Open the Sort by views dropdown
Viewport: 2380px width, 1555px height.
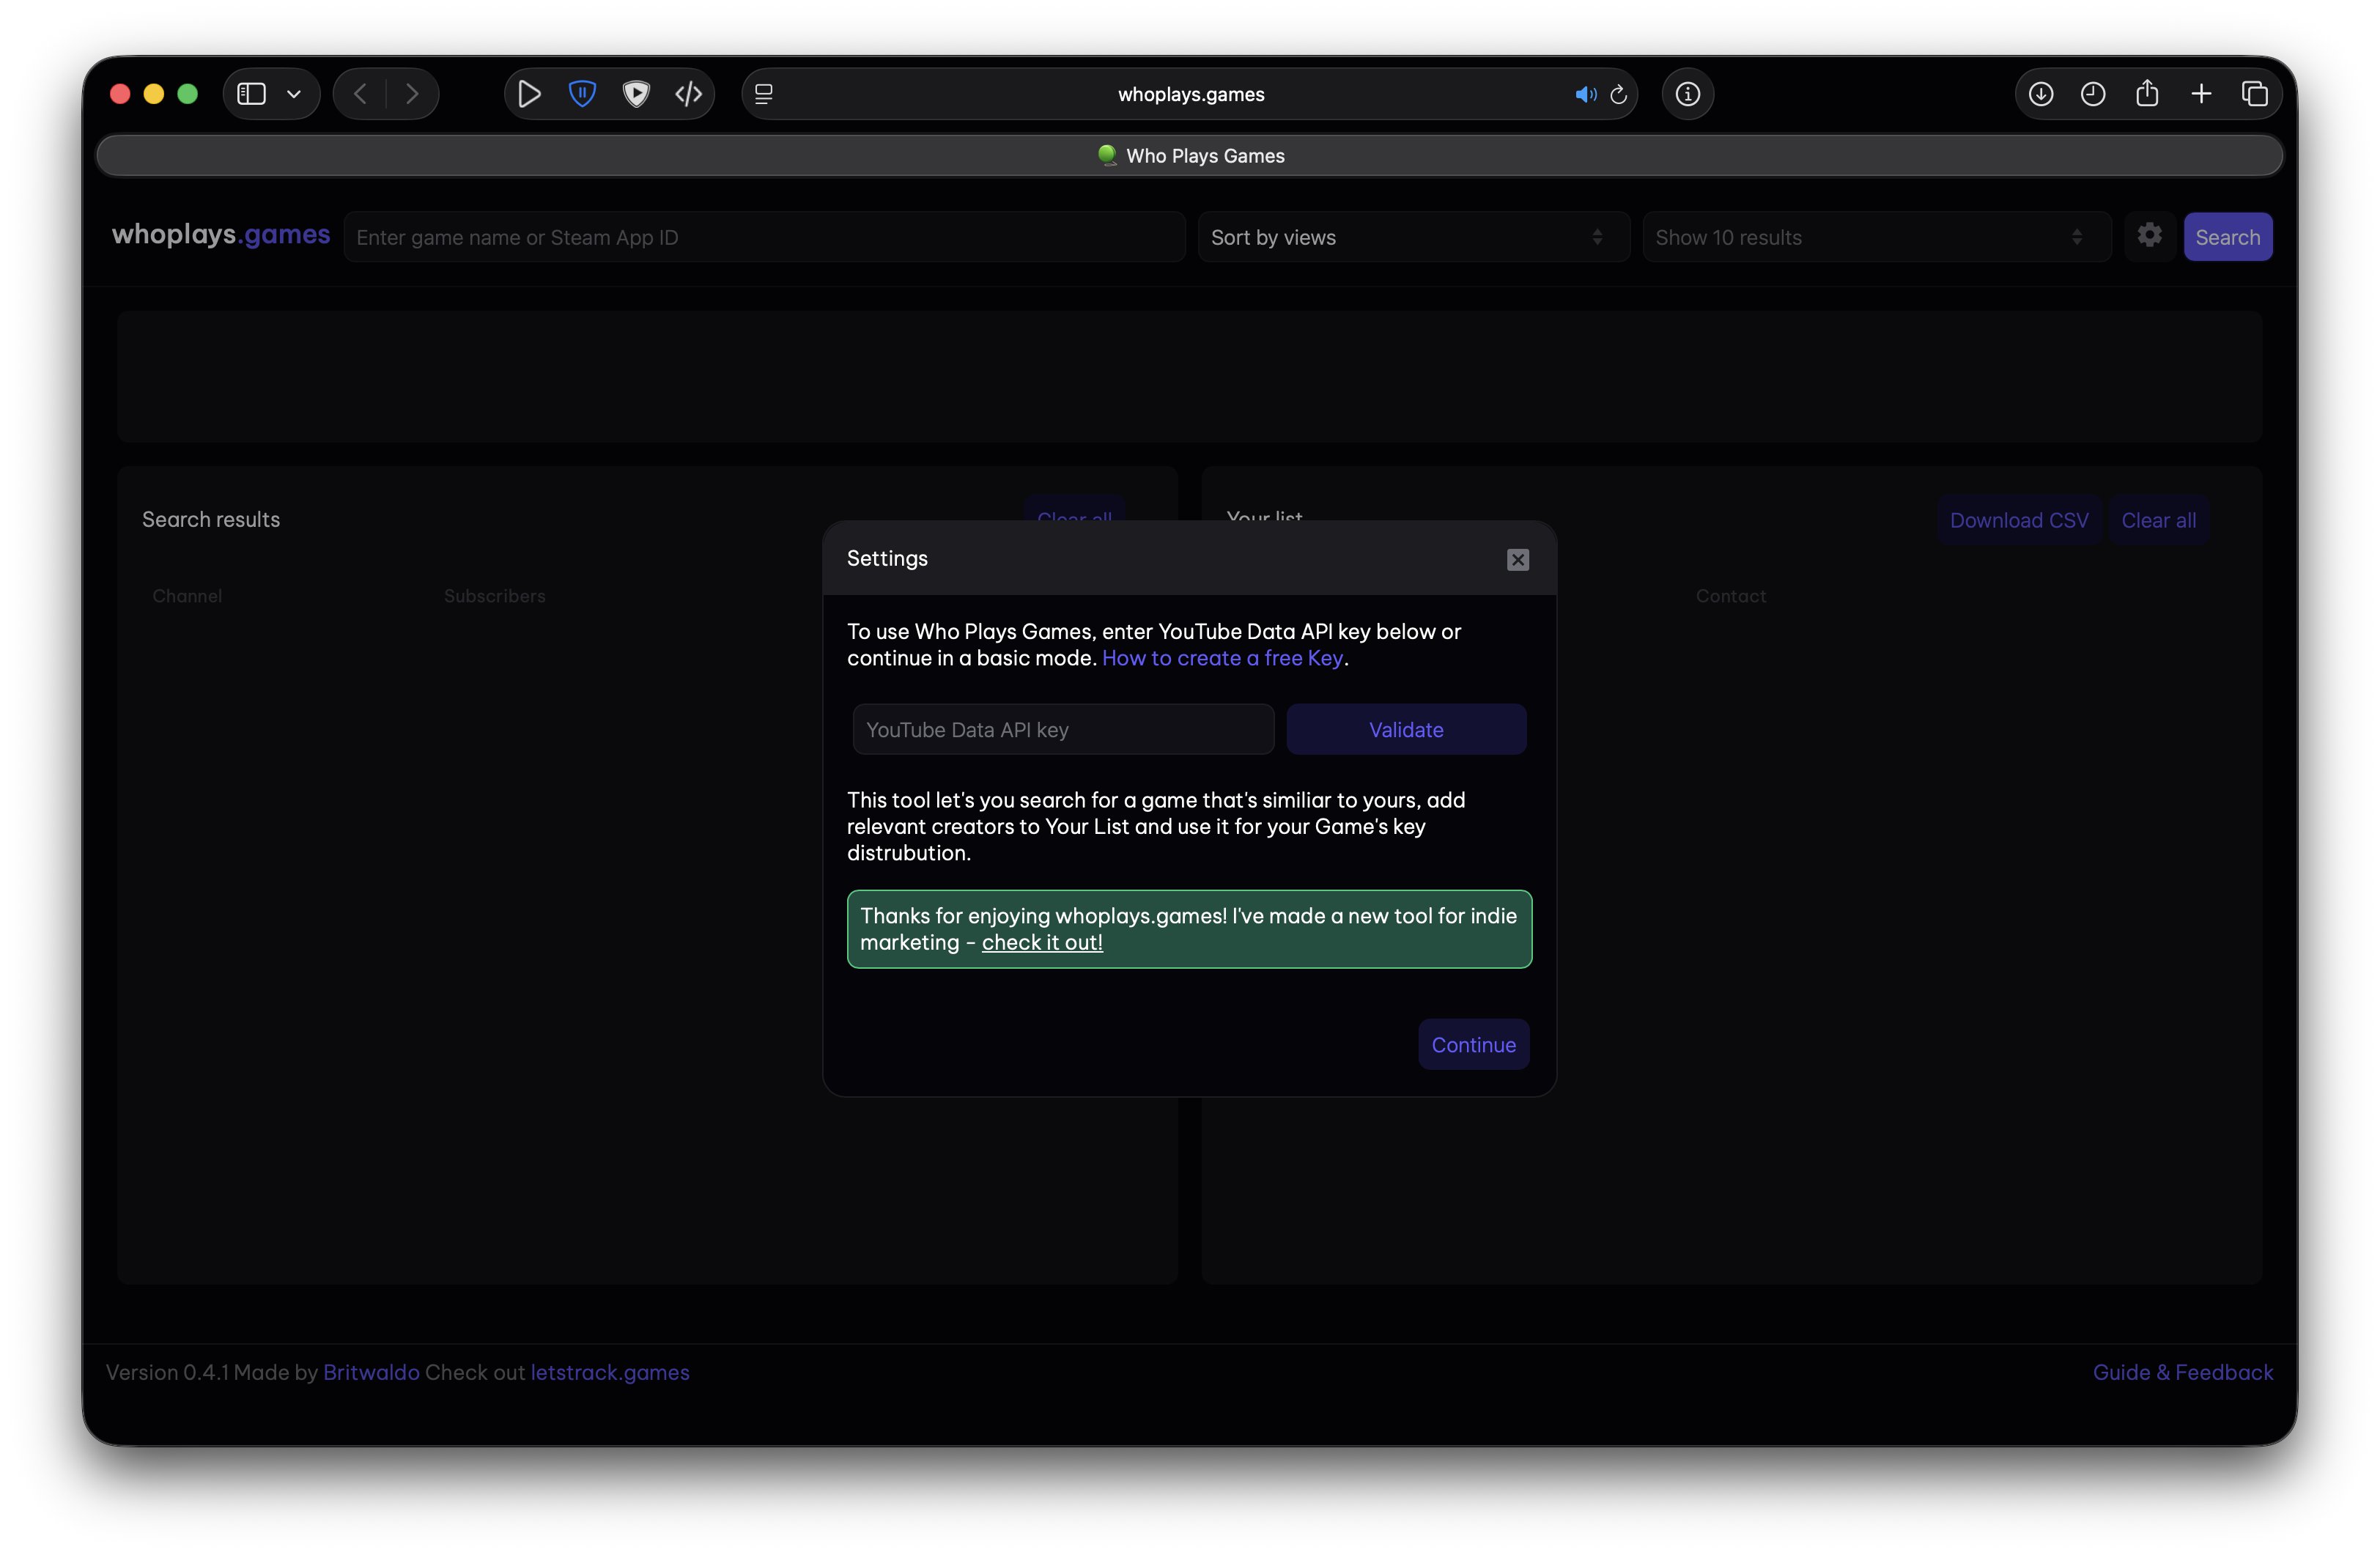click(x=1413, y=237)
